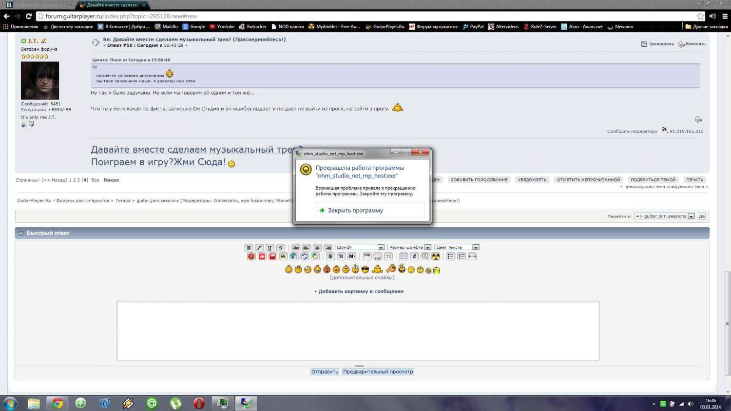The image size is (731, 411).
Task: Click the Предварительный просмотр preview button
Action: tap(378, 372)
